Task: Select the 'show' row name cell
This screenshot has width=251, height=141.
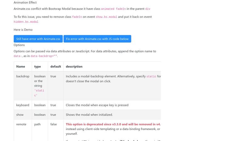Action: click(23, 115)
